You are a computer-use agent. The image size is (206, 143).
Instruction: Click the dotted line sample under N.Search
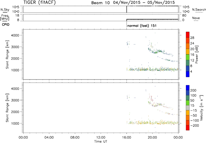(x=199, y=12)
